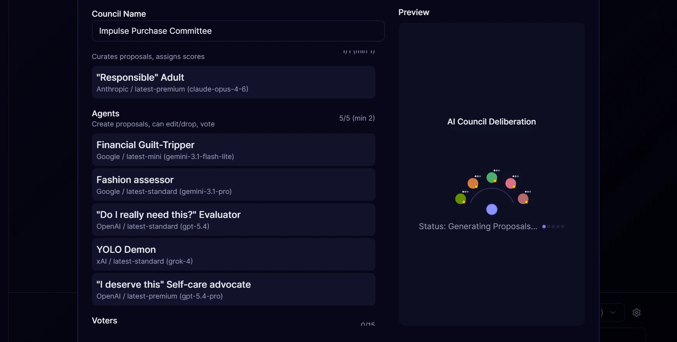The width and height of the screenshot is (677, 342).
Task: Click the Agents section heading
Action: [106, 114]
